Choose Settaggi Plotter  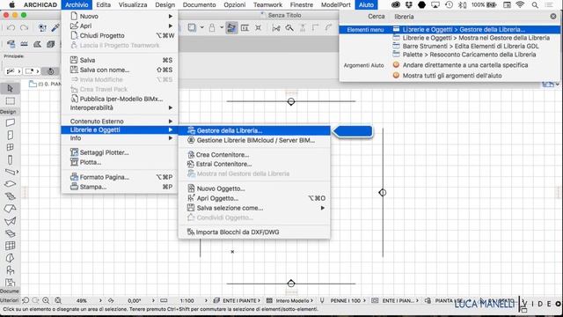[120, 152]
